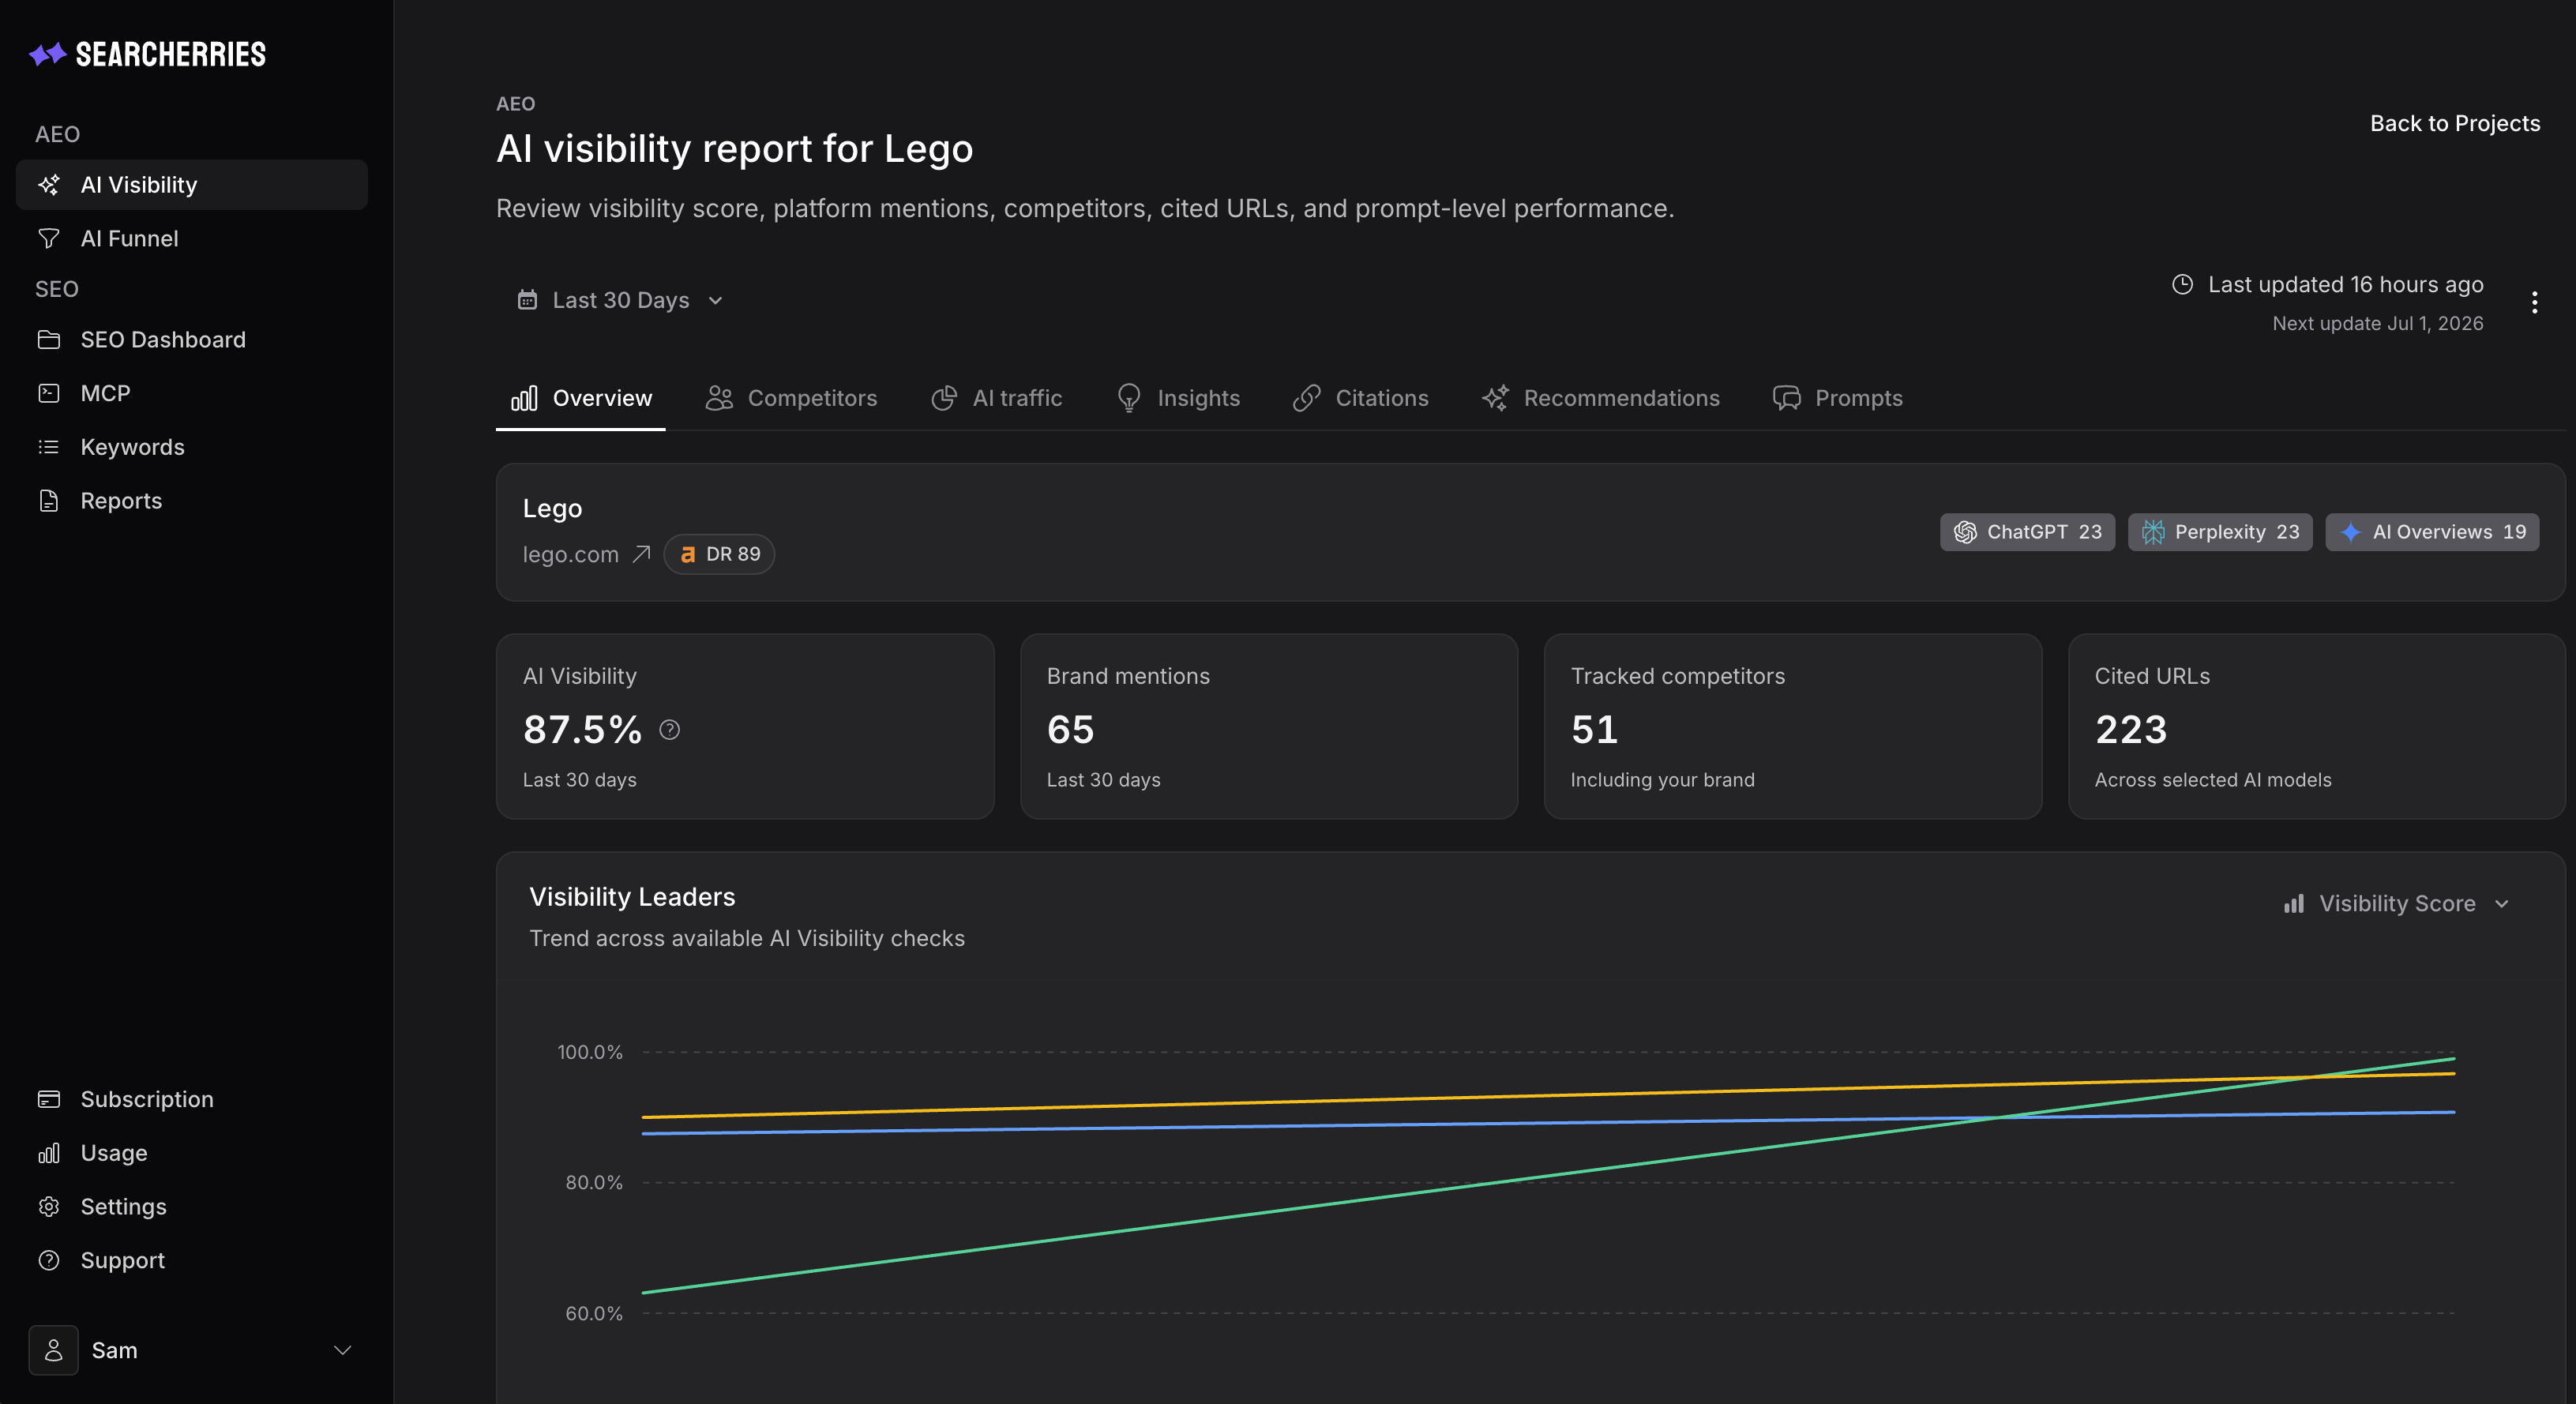The height and width of the screenshot is (1404, 2576).
Task: Click the calendar icon beside Last 30 Days
Action: click(x=527, y=300)
